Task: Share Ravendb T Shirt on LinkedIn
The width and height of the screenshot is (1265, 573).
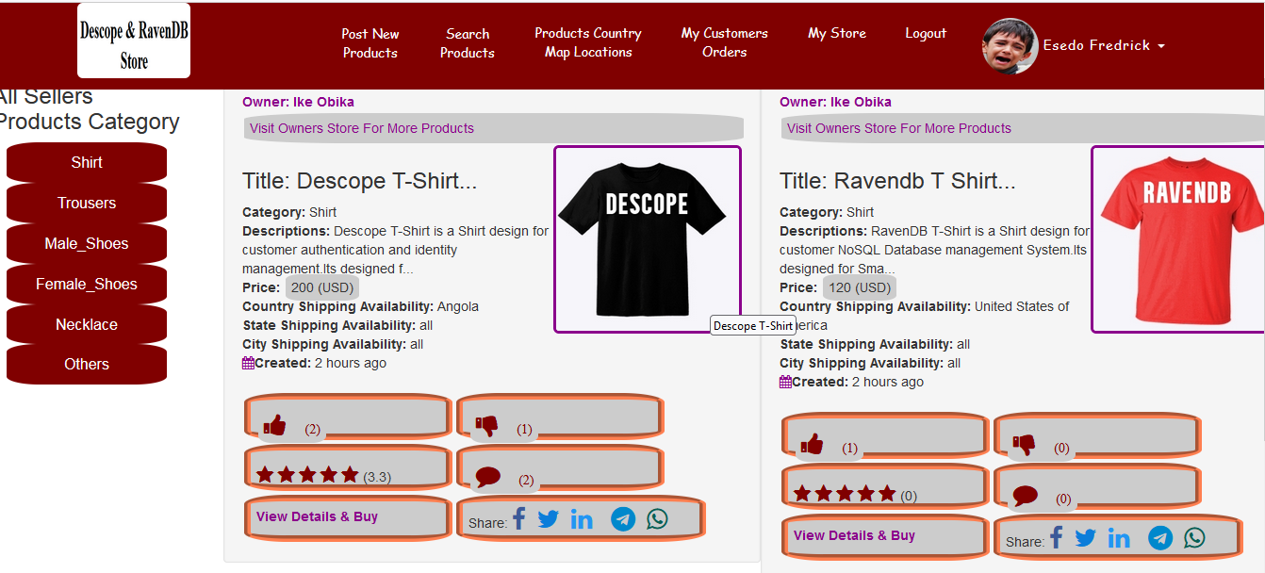Action: [1119, 538]
